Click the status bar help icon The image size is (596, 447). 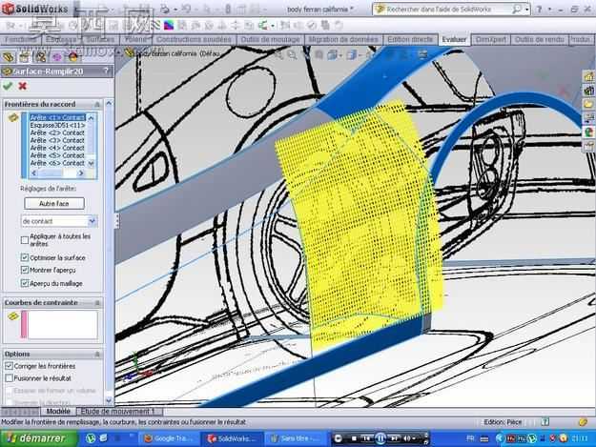pyautogui.click(x=545, y=422)
